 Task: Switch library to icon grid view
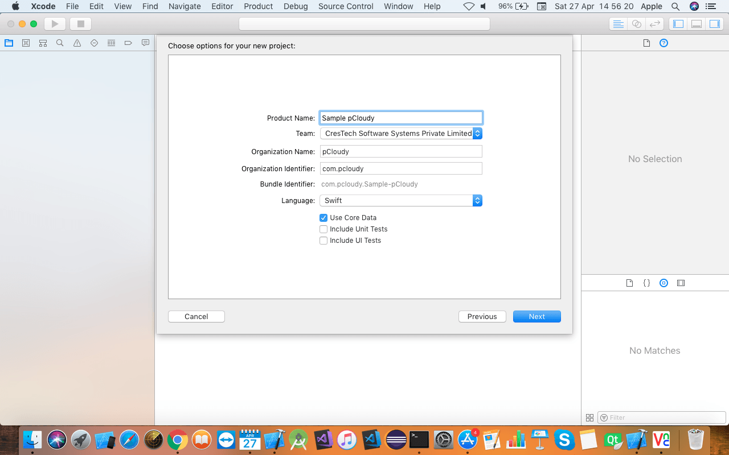[x=589, y=417]
